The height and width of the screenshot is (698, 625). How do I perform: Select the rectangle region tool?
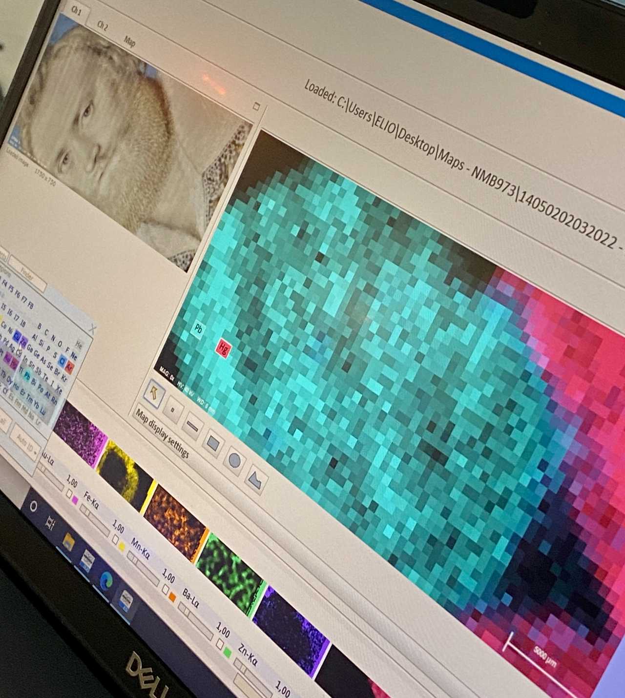coord(213,443)
